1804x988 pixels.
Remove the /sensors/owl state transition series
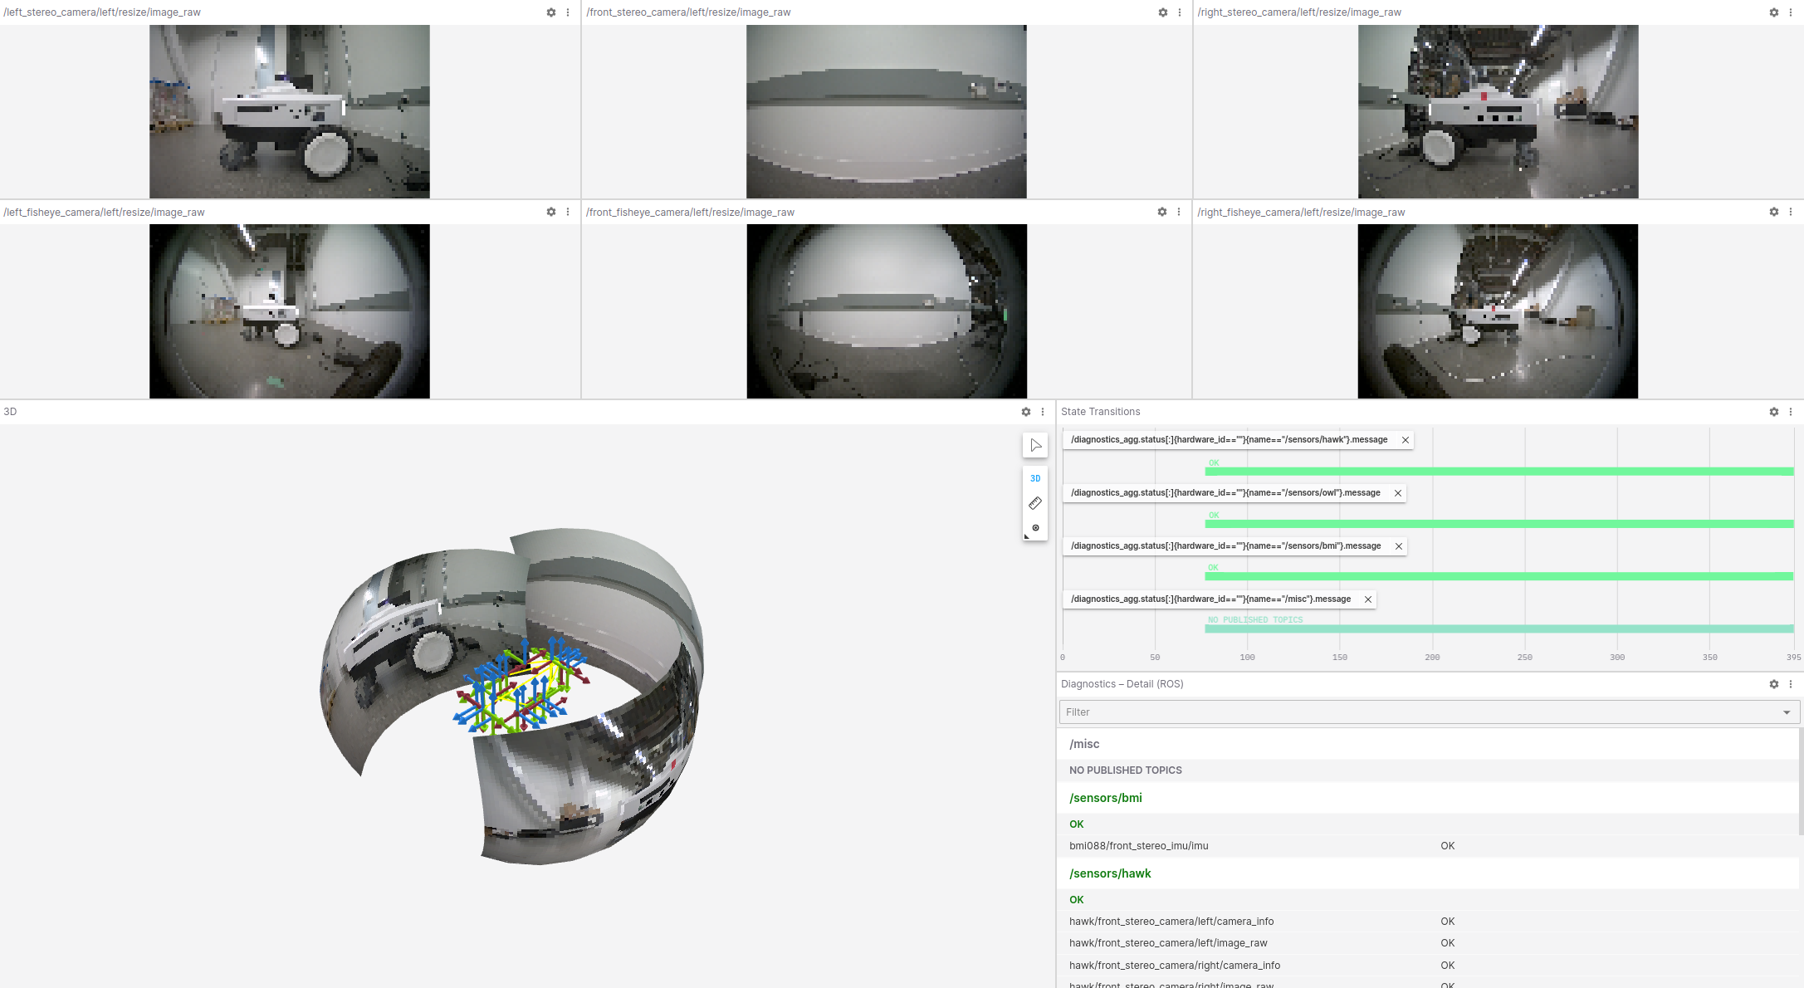pyautogui.click(x=1398, y=493)
